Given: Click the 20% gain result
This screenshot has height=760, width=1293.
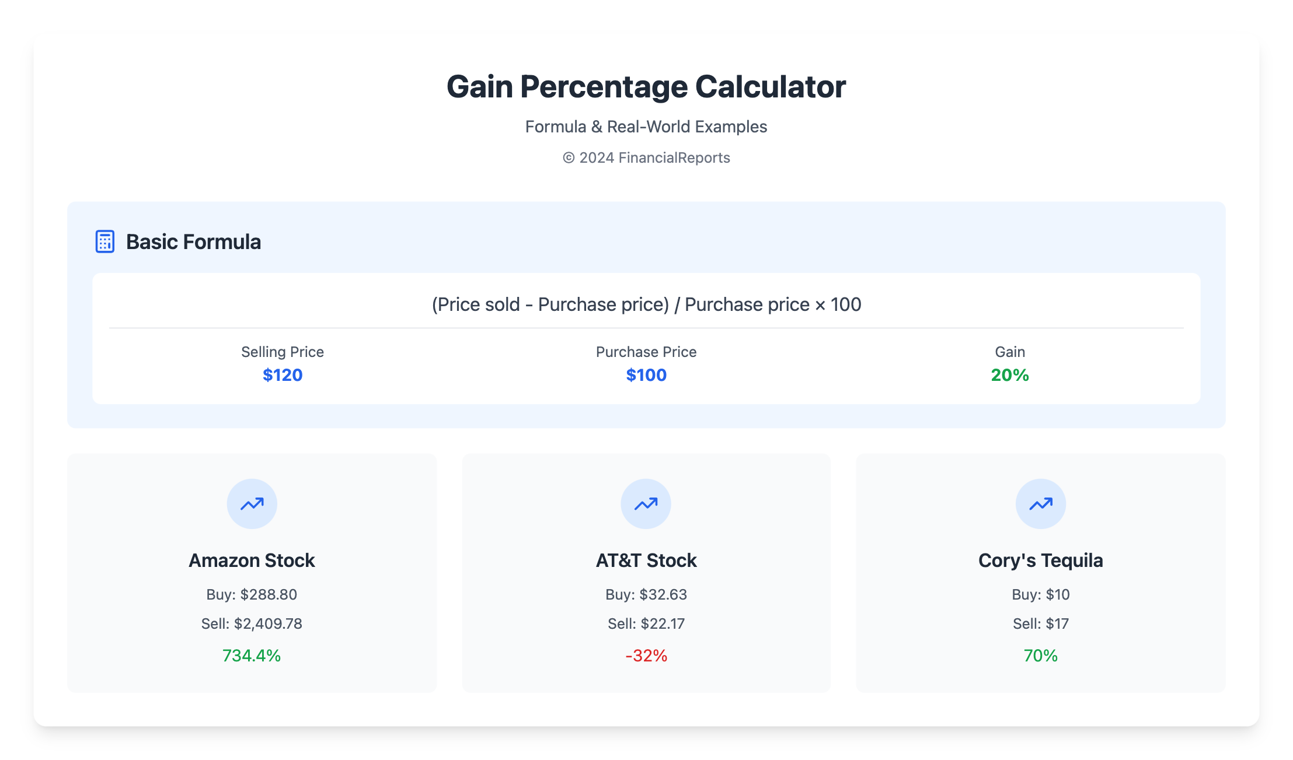Looking at the screenshot, I should tap(1009, 375).
